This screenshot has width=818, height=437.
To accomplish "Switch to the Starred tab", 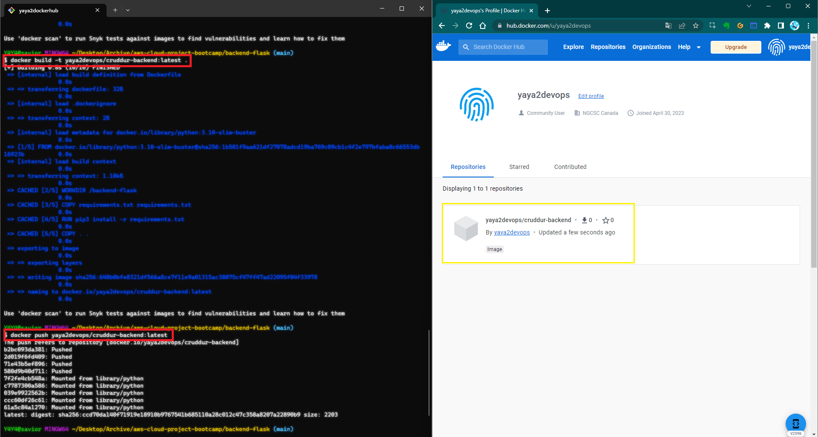I will pyautogui.click(x=519, y=167).
